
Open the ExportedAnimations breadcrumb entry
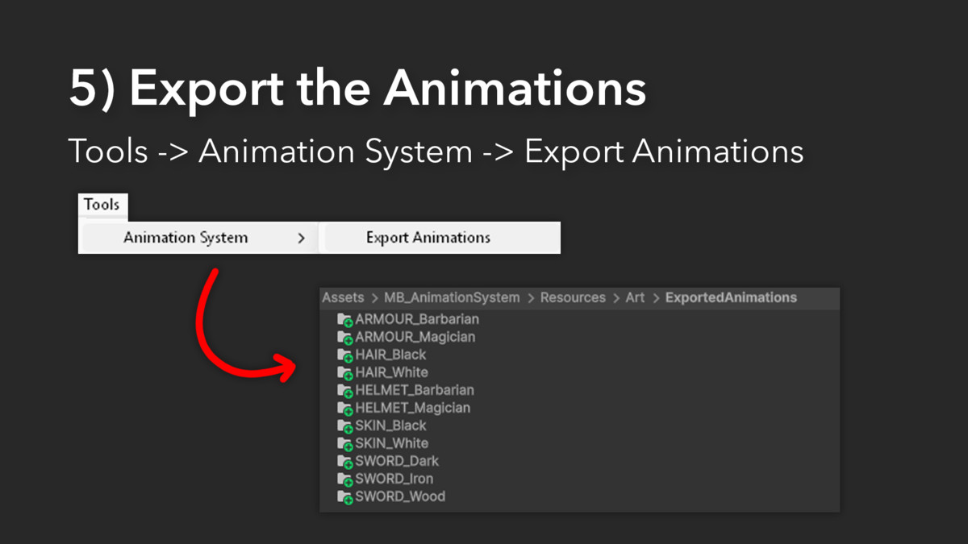coord(731,297)
